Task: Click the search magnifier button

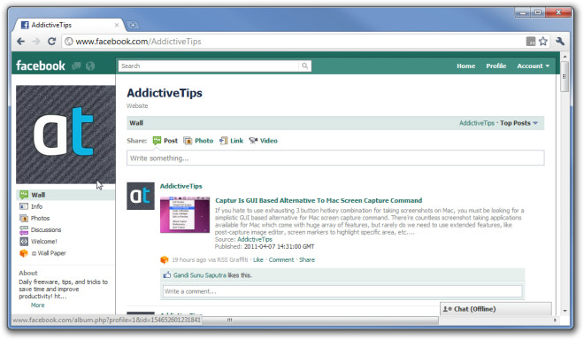Action: click(x=305, y=66)
